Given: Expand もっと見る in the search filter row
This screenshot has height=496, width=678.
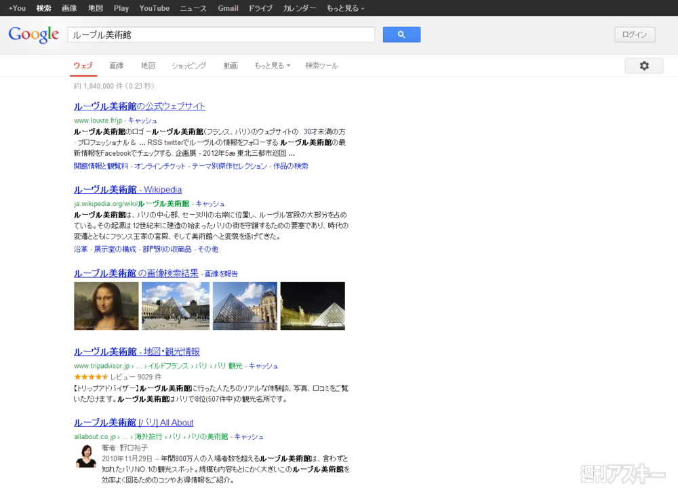Looking at the screenshot, I should (x=273, y=66).
